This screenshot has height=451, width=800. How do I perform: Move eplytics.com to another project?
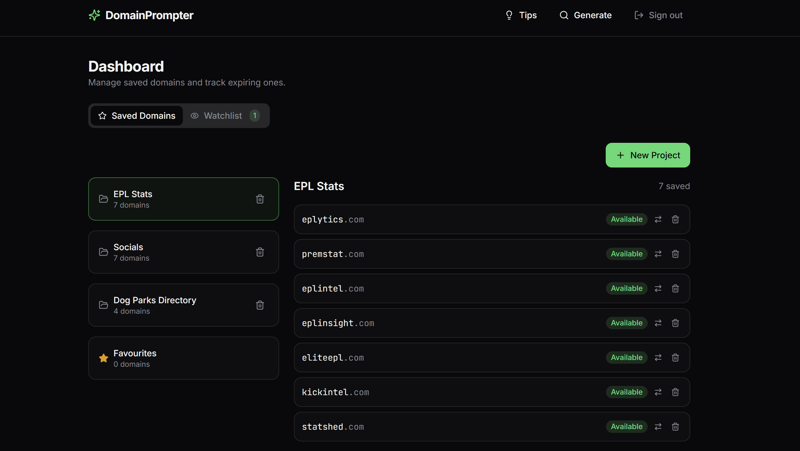click(x=658, y=219)
